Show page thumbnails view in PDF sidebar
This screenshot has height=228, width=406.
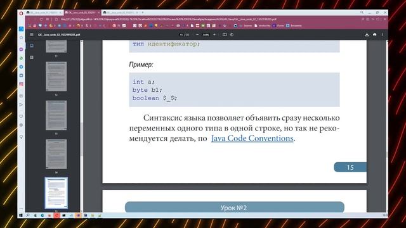[32, 46]
